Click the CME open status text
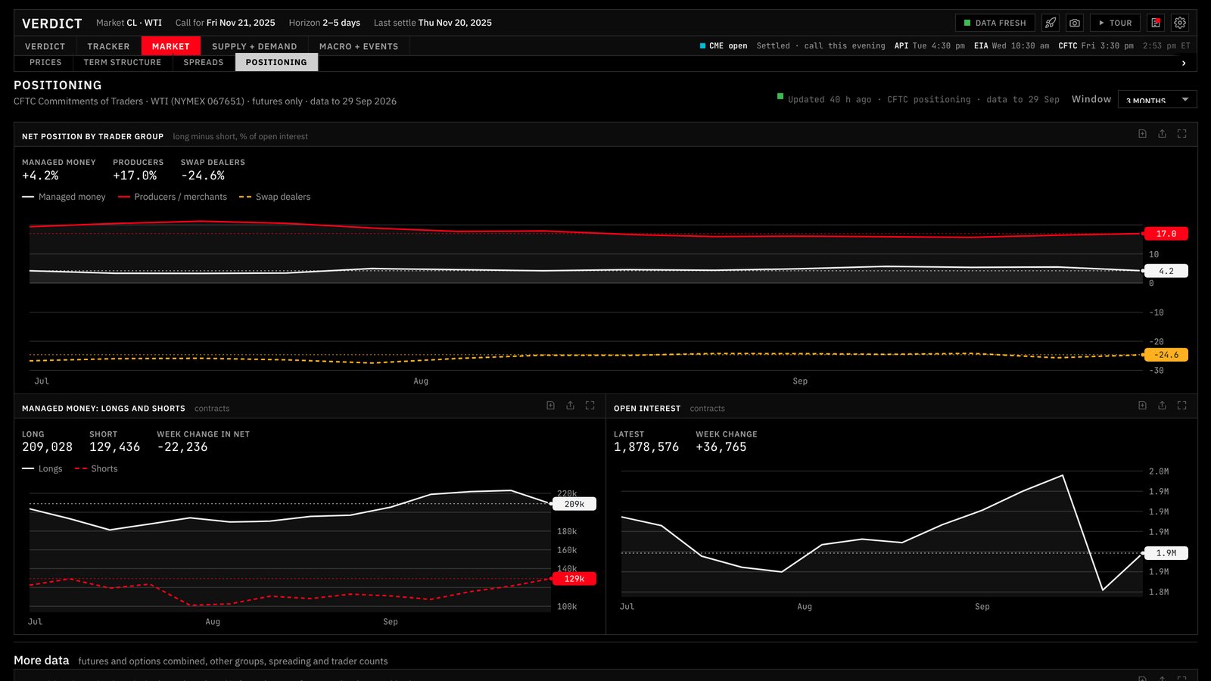This screenshot has height=681, width=1211. 724,46
